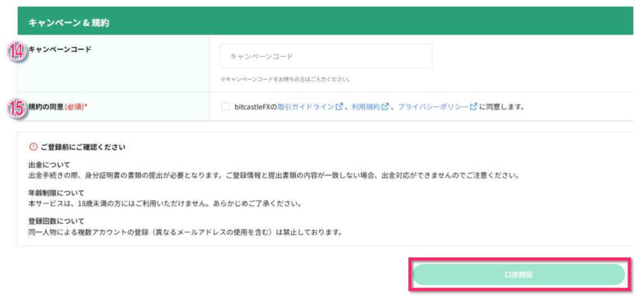635x295 pixels.
Task: Click the 登録回数について heading
Action: click(x=56, y=221)
